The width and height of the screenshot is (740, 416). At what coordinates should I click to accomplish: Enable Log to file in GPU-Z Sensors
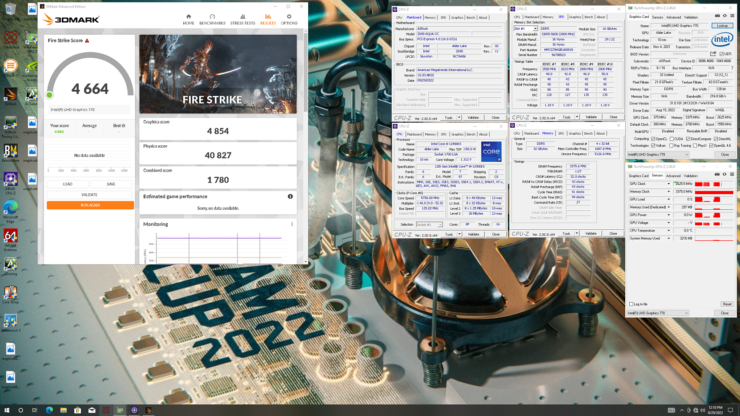631,304
